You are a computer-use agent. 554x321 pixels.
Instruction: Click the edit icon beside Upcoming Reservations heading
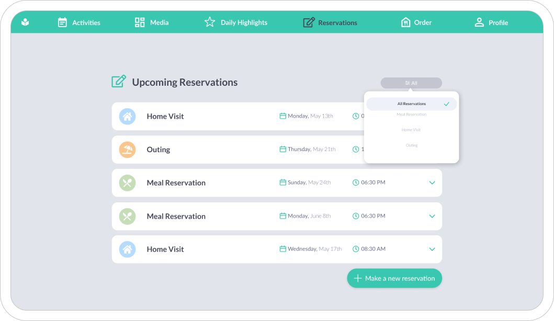pyautogui.click(x=119, y=82)
